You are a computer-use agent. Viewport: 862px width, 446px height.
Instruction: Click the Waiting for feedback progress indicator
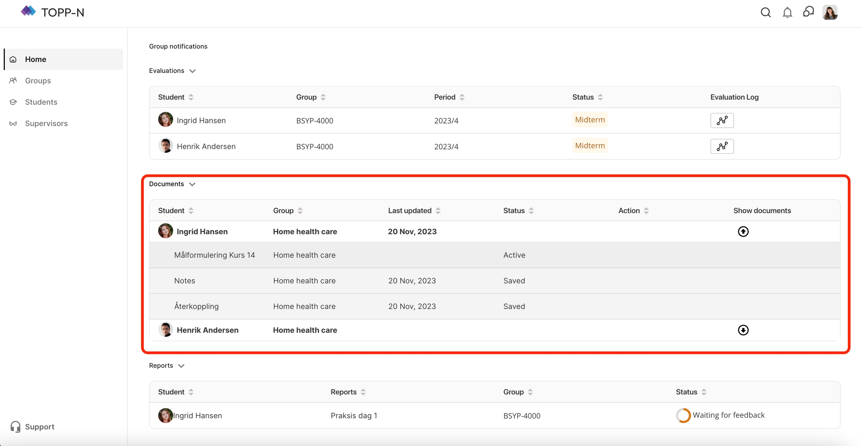683,415
